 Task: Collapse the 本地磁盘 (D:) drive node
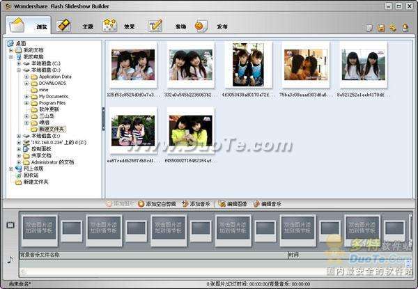[19, 70]
